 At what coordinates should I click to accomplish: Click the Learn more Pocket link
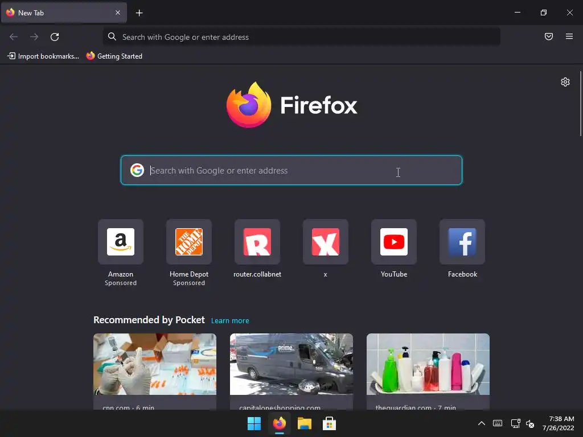click(x=230, y=321)
